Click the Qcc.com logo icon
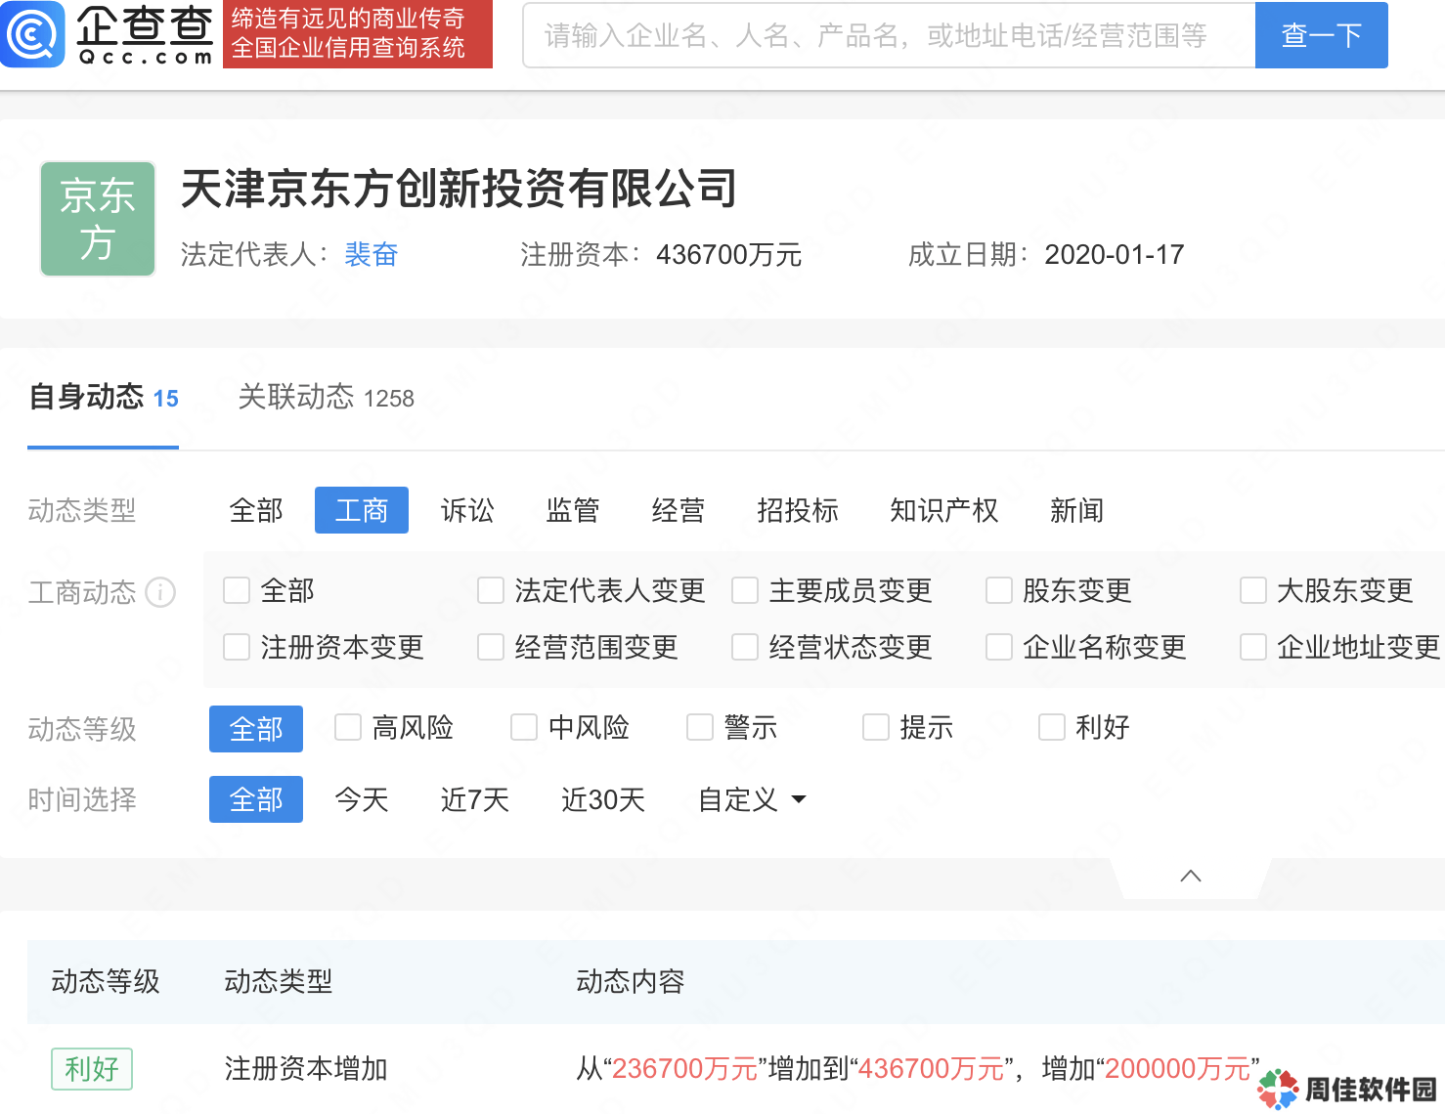Image resolution: width=1445 pixels, height=1114 pixels. tap(32, 34)
